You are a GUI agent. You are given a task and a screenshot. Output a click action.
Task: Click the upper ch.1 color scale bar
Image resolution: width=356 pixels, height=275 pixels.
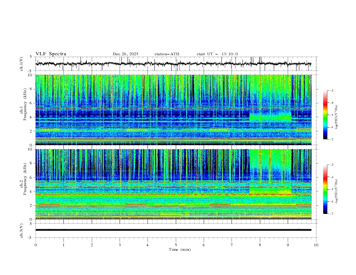pyautogui.click(x=325, y=115)
